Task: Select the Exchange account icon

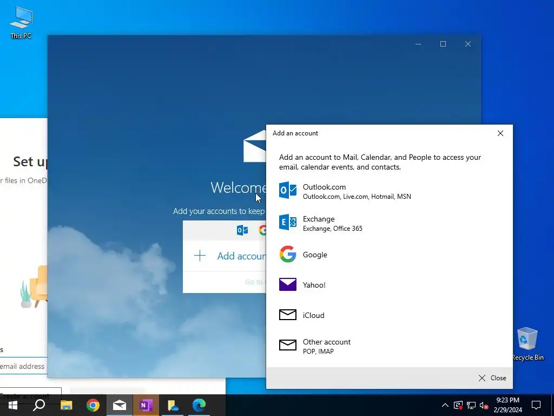Action: (x=288, y=222)
